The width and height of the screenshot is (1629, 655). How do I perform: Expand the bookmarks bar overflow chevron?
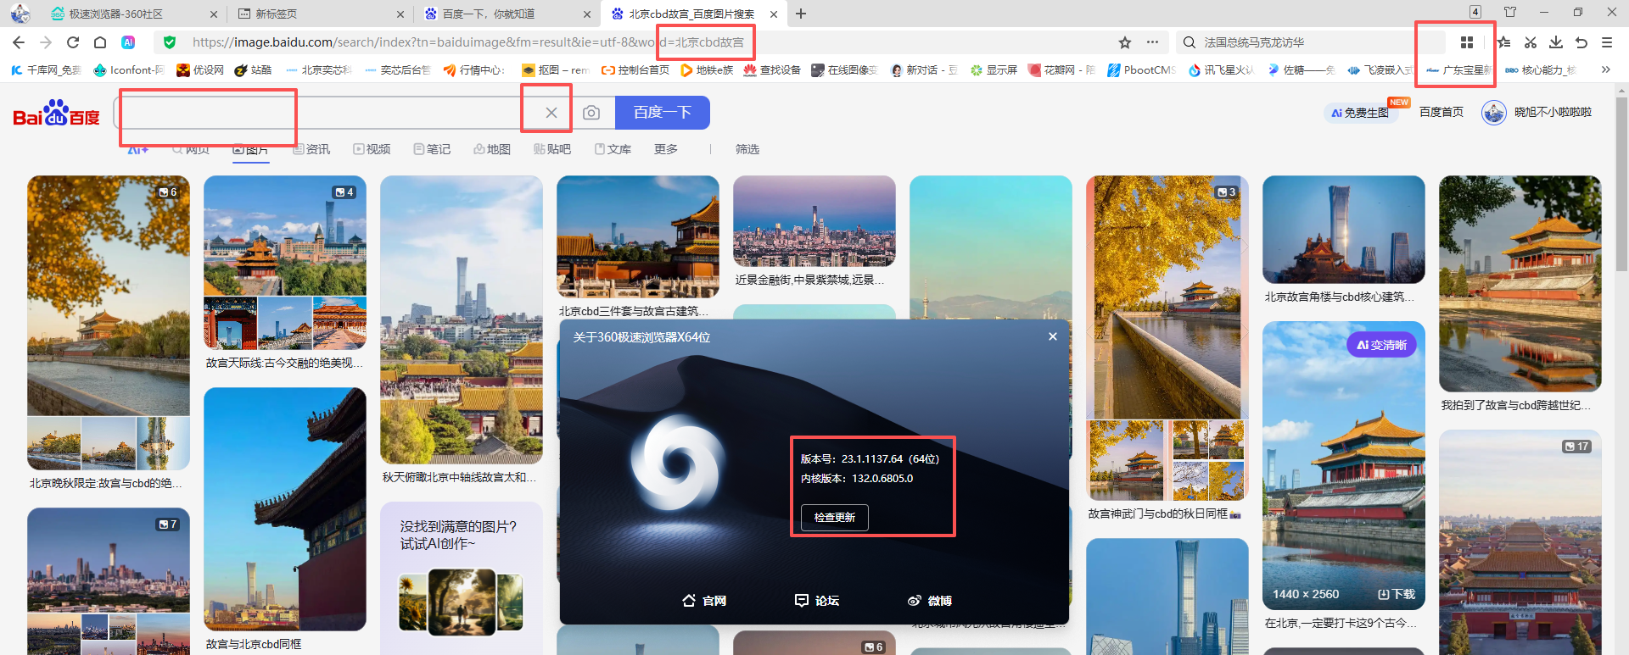click(x=1606, y=69)
